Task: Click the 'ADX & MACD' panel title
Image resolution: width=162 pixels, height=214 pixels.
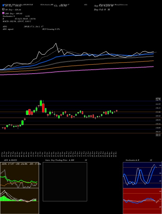Action: 10,160
